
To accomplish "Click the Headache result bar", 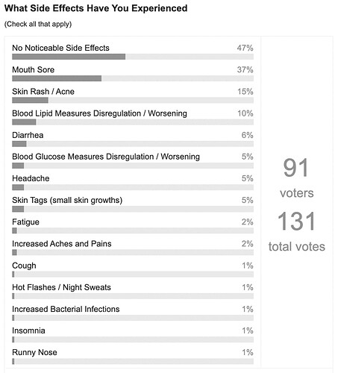I will tap(133, 187).
